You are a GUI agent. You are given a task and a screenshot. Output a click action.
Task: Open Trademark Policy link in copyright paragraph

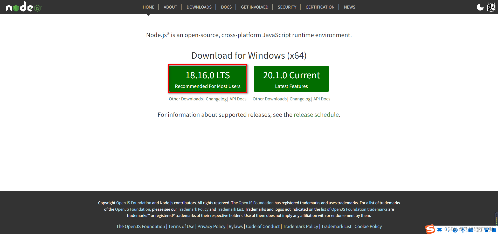click(x=193, y=209)
